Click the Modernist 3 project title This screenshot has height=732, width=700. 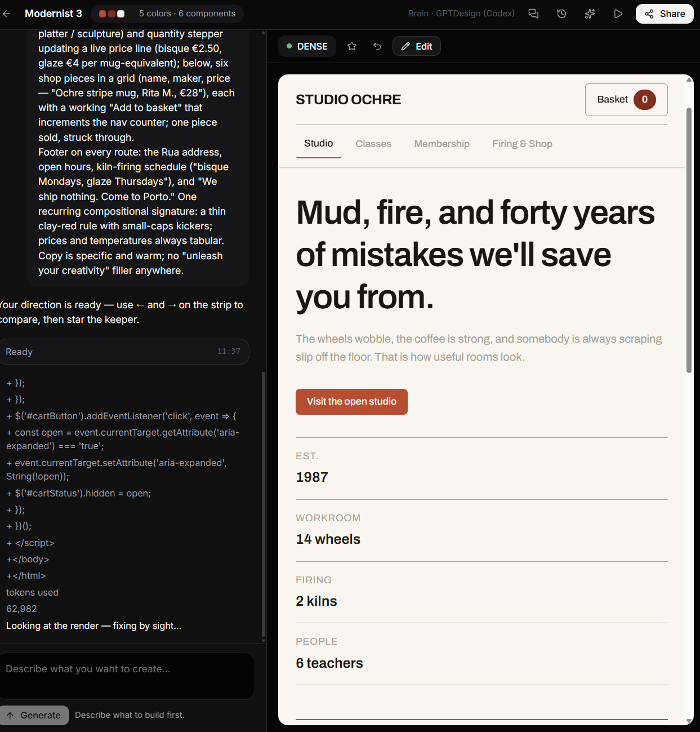point(53,14)
